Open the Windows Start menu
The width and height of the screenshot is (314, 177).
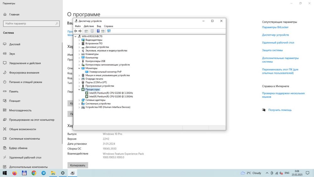(5, 173)
